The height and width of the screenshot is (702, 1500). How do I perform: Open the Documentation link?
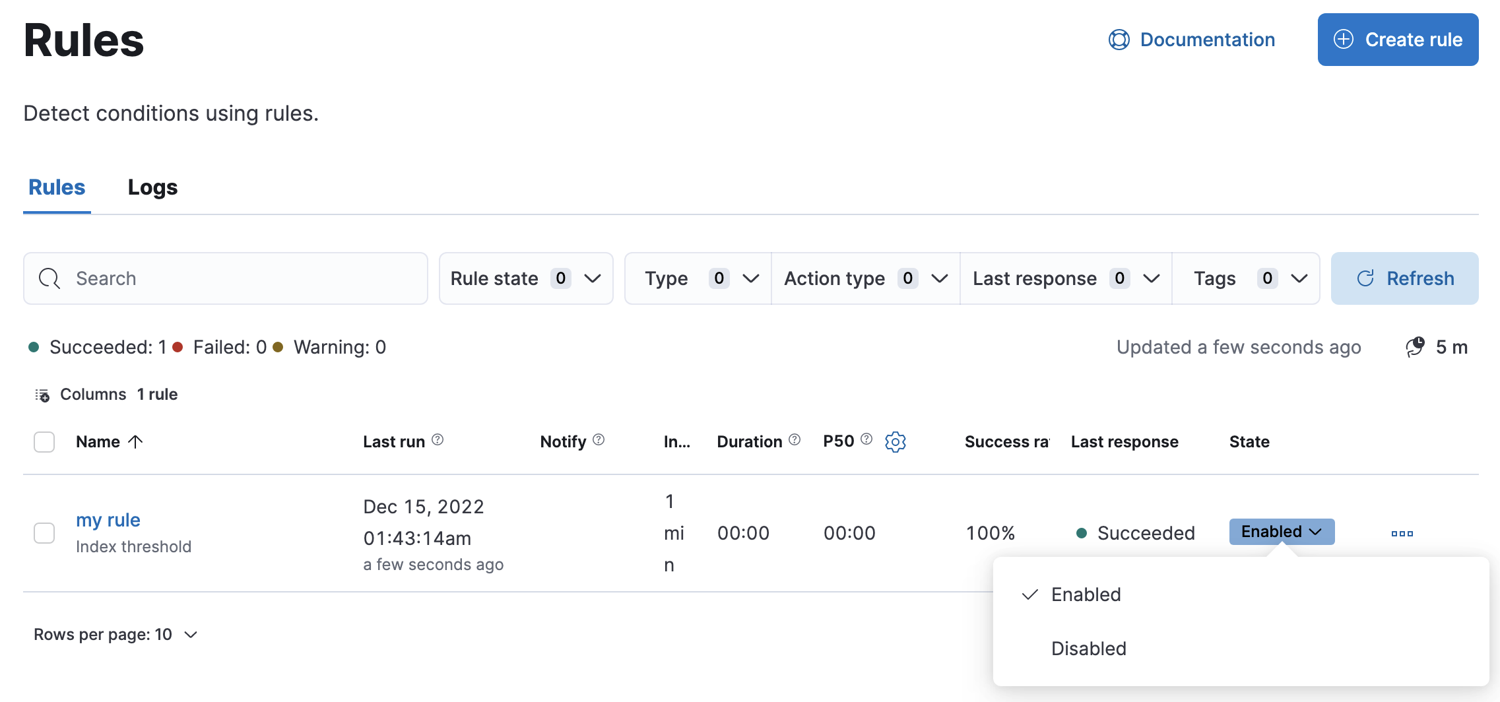coord(1192,40)
